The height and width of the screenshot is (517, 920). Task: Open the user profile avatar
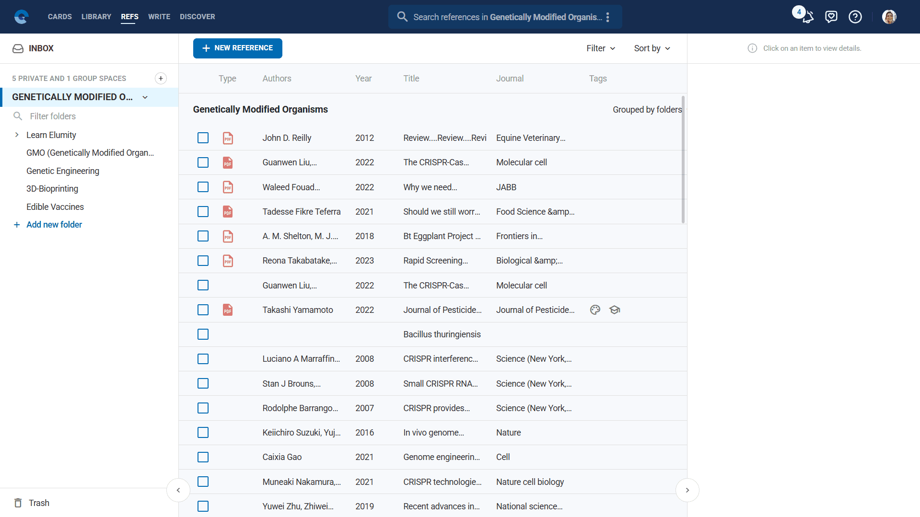tap(889, 17)
